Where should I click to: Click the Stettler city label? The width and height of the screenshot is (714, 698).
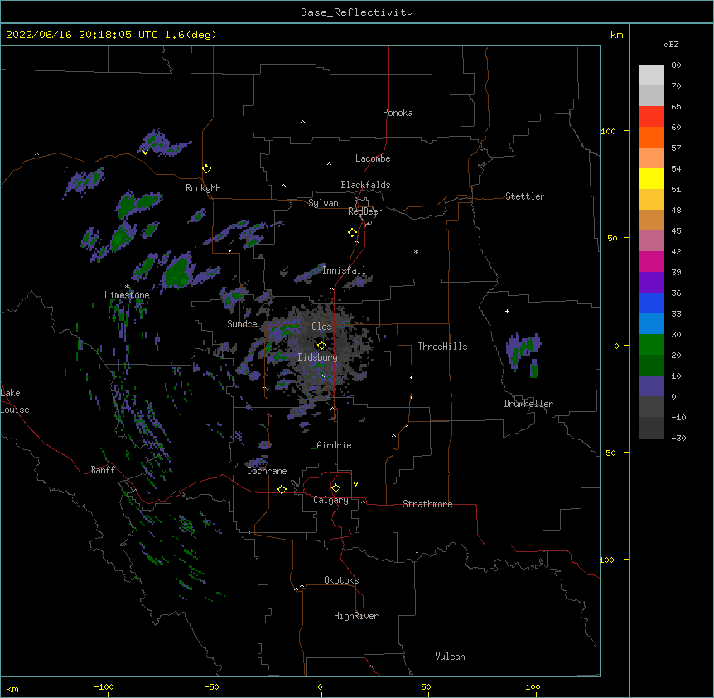[x=524, y=196]
